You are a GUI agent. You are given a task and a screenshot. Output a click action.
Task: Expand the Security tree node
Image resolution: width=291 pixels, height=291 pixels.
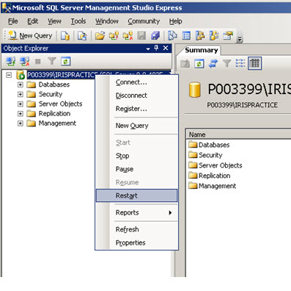(21, 94)
